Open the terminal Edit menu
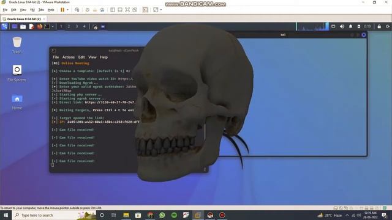 click(x=81, y=57)
